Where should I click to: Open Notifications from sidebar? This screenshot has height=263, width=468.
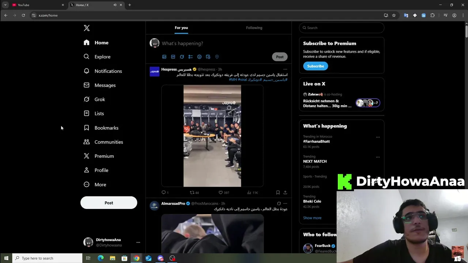click(x=103, y=71)
